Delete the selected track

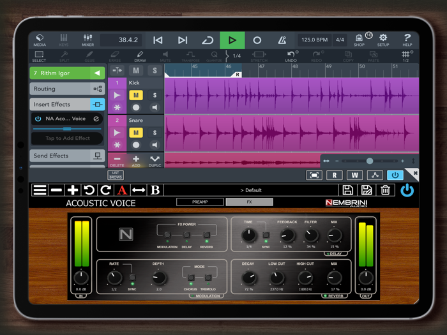click(117, 161)
